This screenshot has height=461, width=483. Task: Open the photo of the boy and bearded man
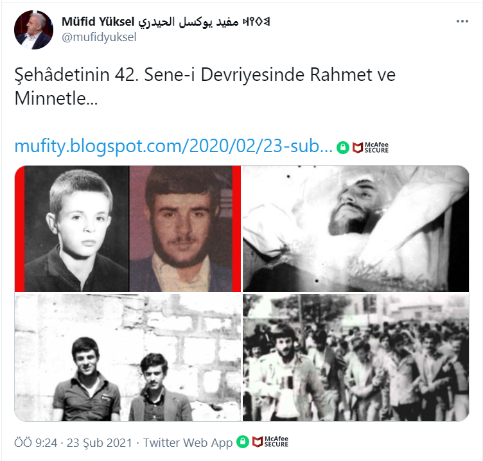click(128, 229)
